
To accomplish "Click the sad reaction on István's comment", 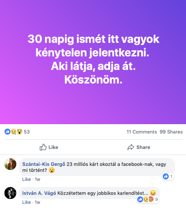I will 146,199.
